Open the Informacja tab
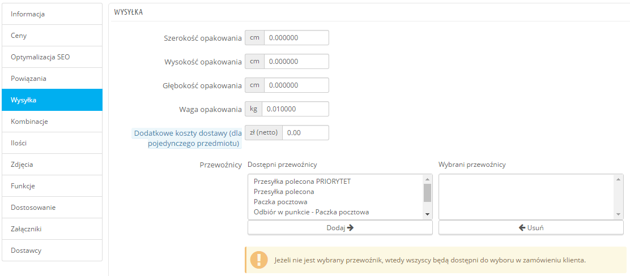Viewport: 630px width, 276px height. pyautogui.click(x=52, y=14)
